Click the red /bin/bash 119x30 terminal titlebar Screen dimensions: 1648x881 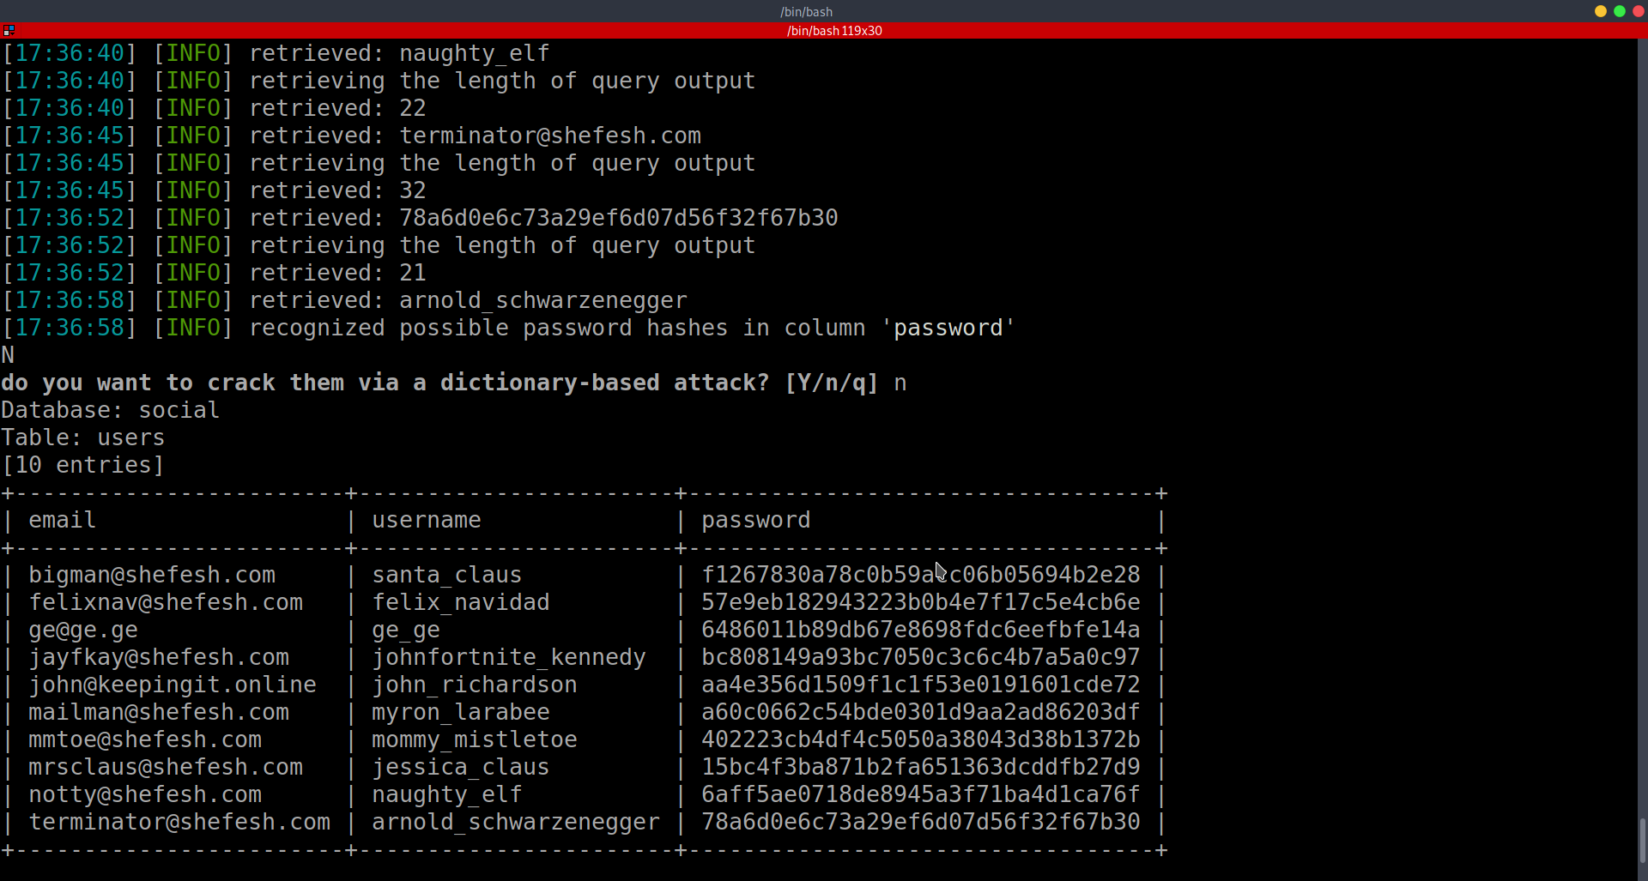tap(833, 31)
